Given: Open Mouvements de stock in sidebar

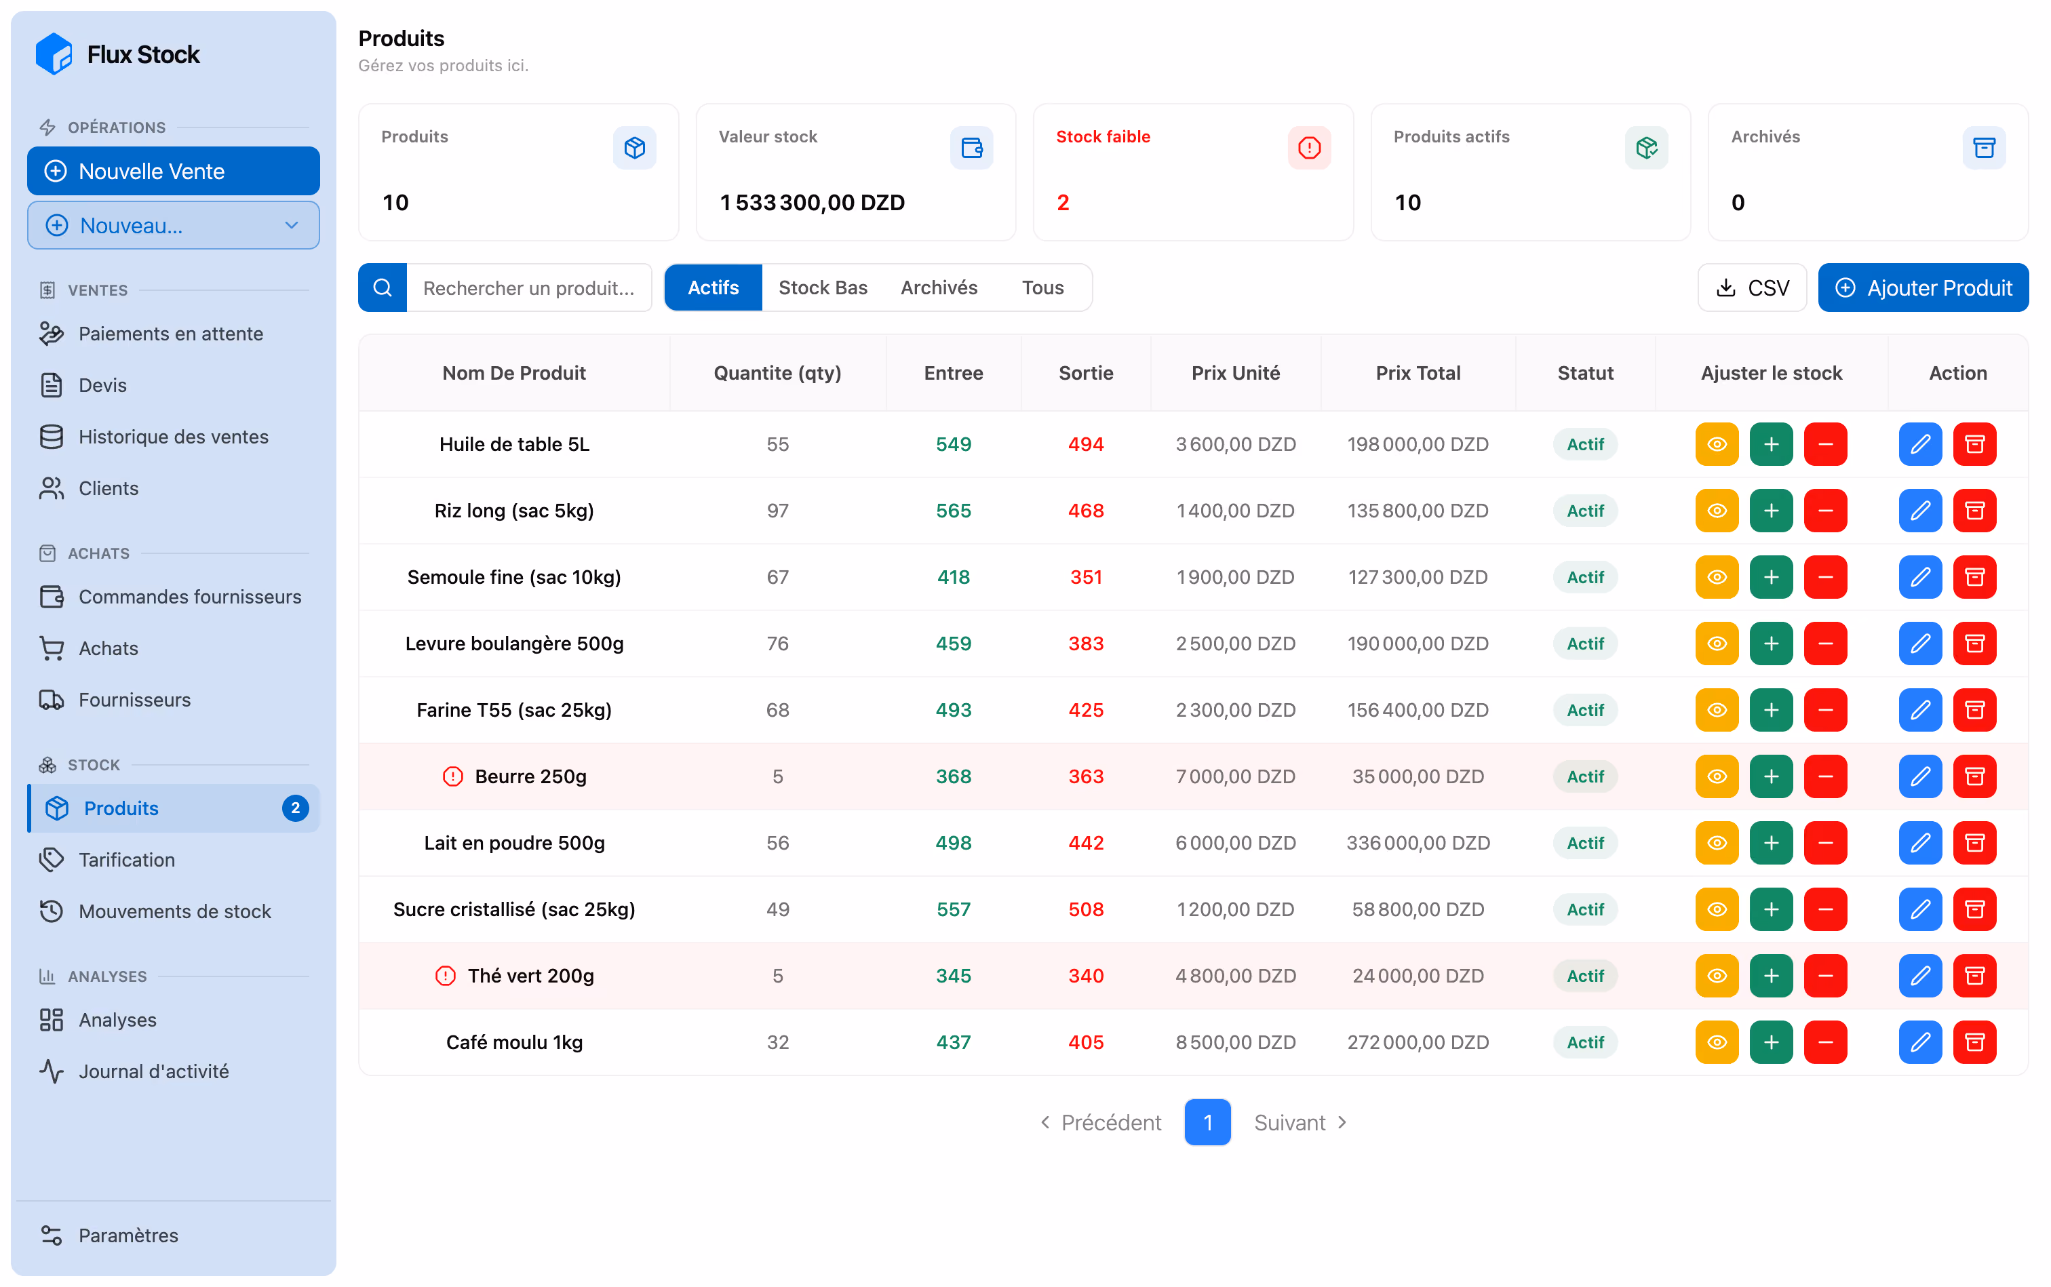Looking at the screenshot, I should tap(174, 911).
